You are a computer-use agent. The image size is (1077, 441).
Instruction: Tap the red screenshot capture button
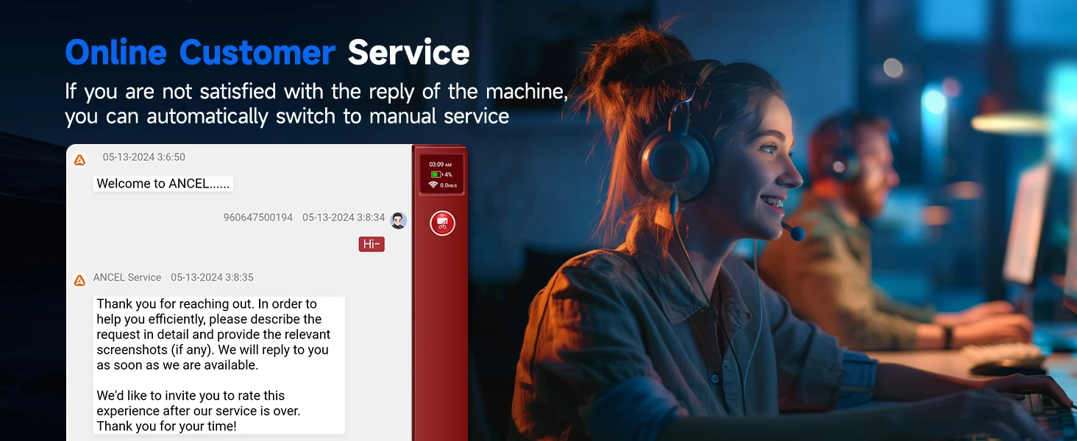(442, 223)
